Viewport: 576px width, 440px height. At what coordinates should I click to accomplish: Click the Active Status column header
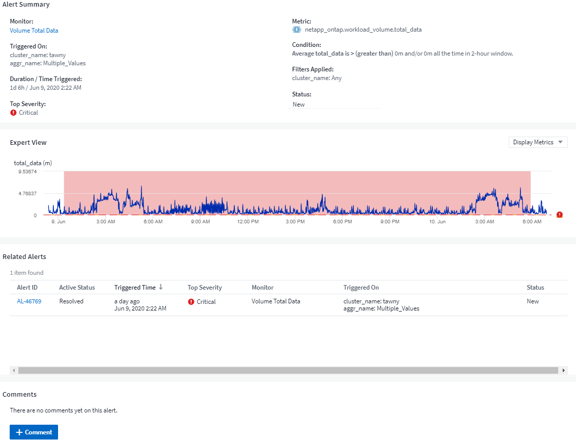tap(77, 288)
